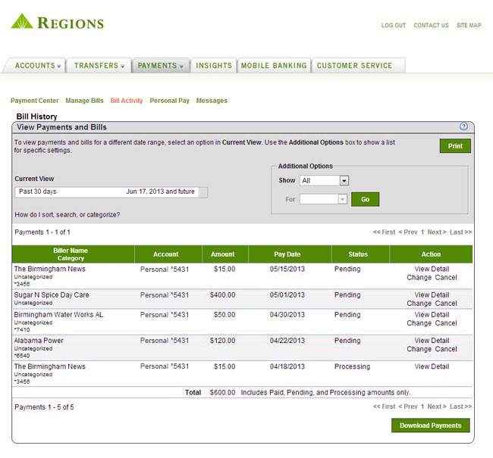Screen dimensions: 493x458
Task: Select the Processing status cell
Action: pos(352,366)
